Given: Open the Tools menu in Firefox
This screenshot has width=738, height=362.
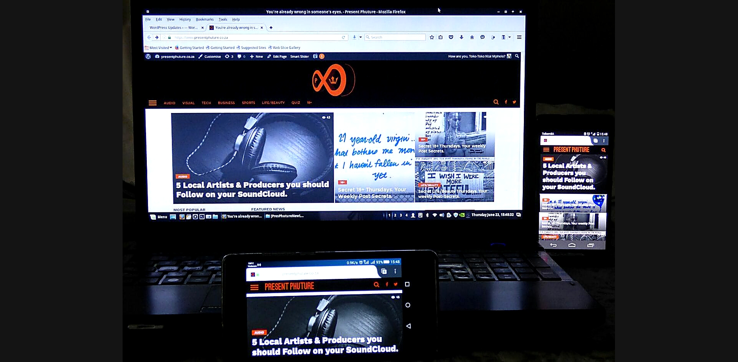Looking at the screenshot, I should pos(223,19).
